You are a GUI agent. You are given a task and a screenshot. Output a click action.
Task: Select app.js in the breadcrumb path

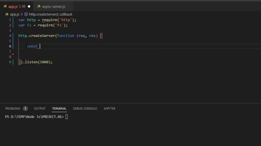click(15, 15)
